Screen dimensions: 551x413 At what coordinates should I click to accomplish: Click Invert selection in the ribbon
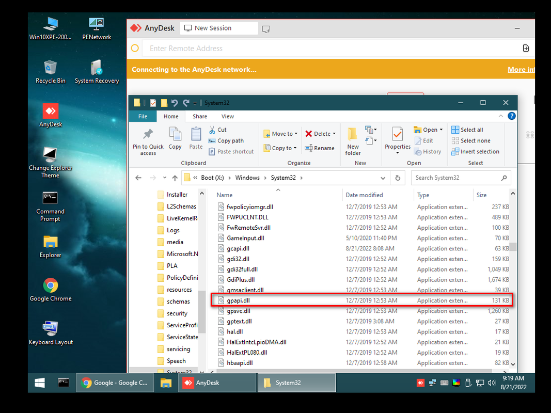tap(475, 151)
